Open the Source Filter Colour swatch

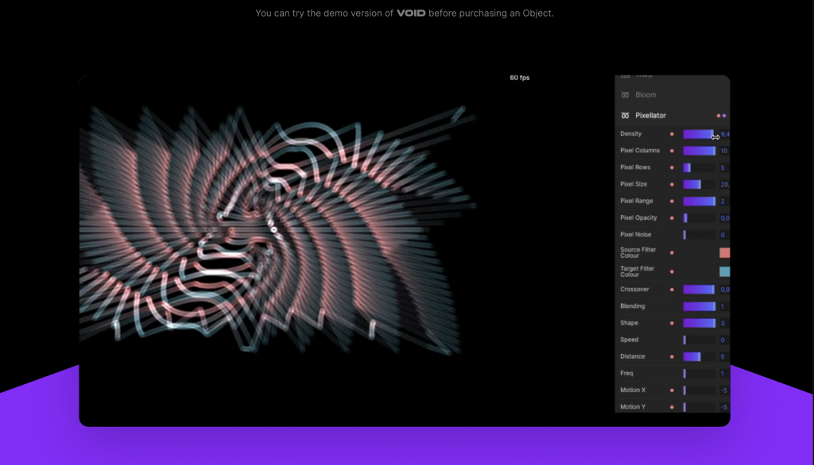tap(725, 253)
